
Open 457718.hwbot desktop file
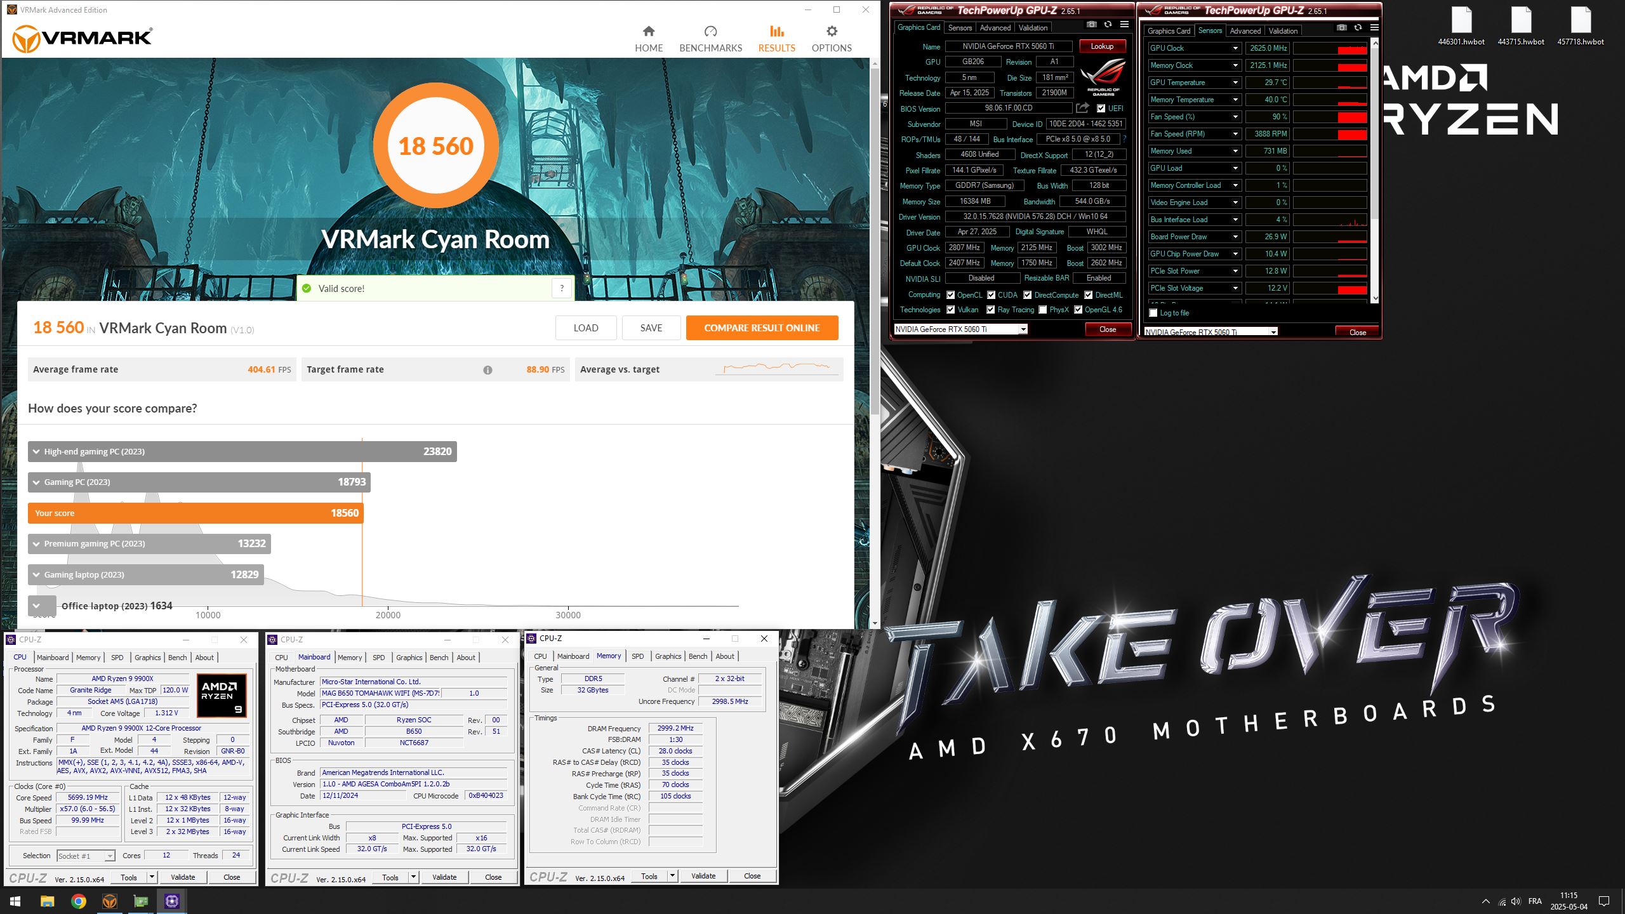point(1581,25)
